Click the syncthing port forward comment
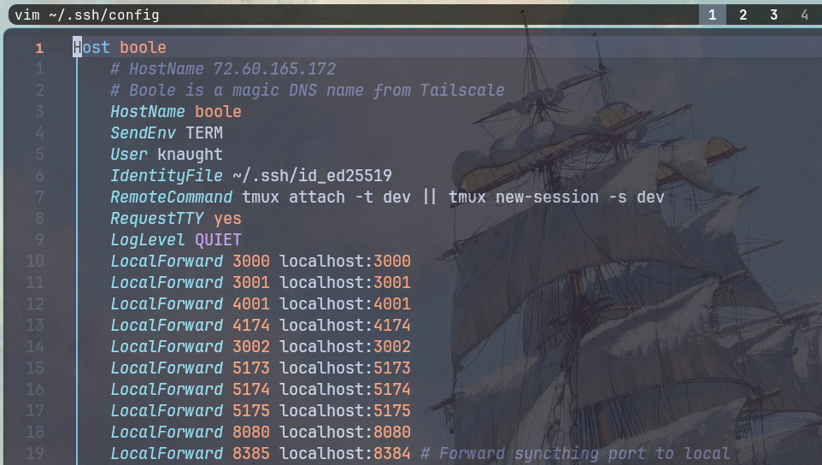The height and width of the screenshot is (465, 822). tap(575, 454)
